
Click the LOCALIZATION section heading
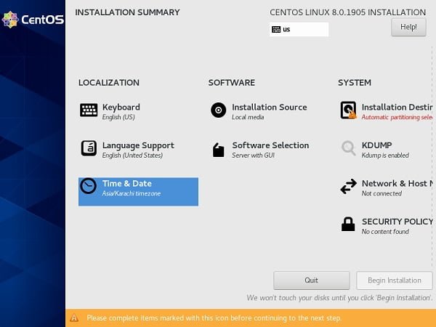109,83
